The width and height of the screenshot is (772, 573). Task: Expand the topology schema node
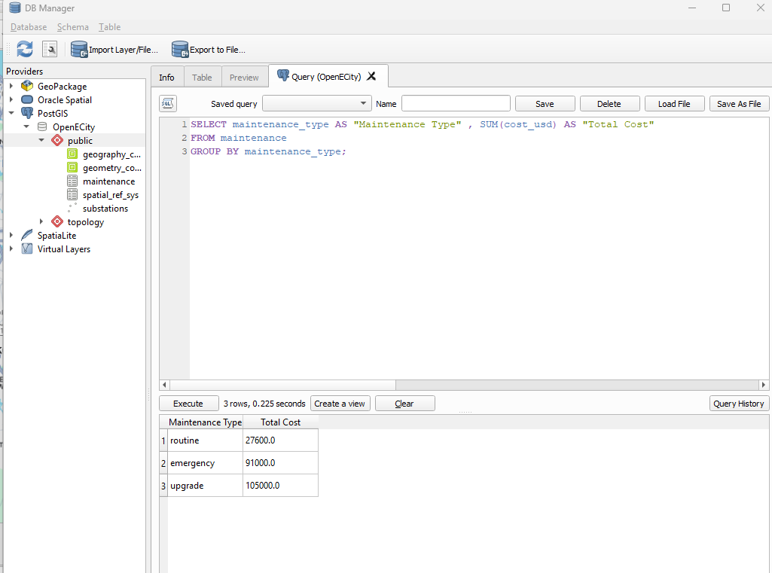click(41, 222)
